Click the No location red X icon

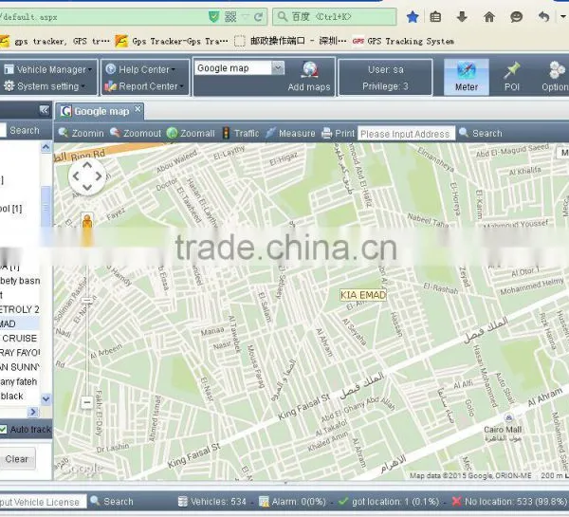point(457,502)
